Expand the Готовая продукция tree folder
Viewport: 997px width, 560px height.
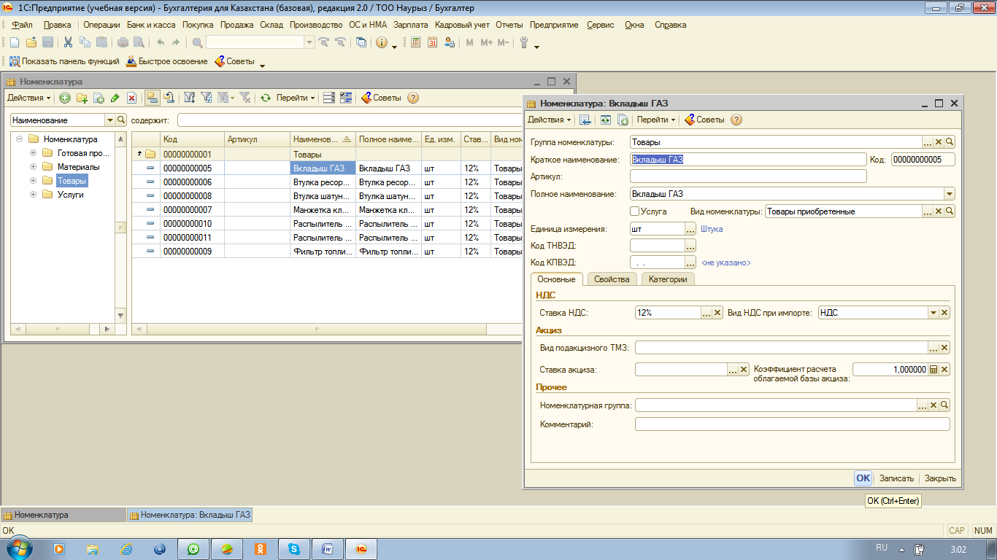click(33, 153)
